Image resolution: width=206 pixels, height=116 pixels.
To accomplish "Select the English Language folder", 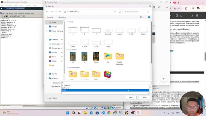I will (119, 59).
